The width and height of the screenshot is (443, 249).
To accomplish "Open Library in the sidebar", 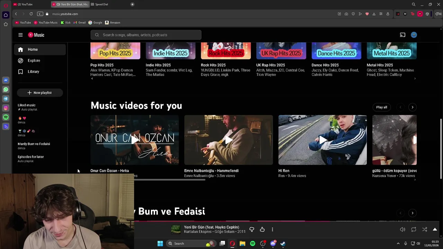I will click(x=40, y=72).
